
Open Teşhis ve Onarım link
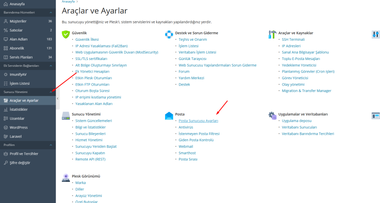pyautogui.click(x=193, y=39)
